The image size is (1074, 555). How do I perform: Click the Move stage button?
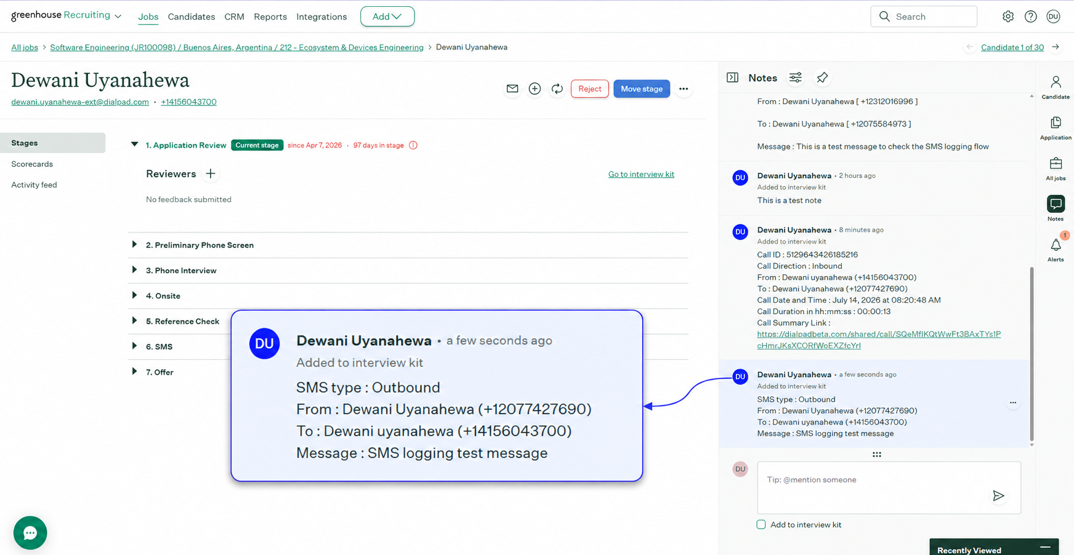point(642,89)
